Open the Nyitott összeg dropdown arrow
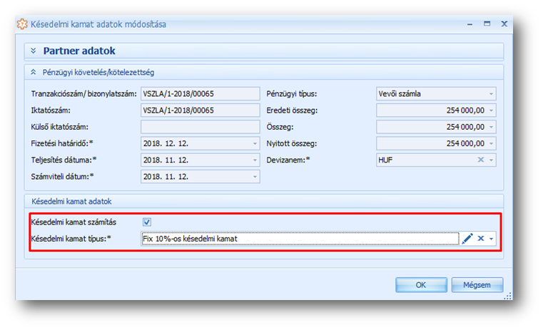543x330 pixels. (x=491, y=144)
